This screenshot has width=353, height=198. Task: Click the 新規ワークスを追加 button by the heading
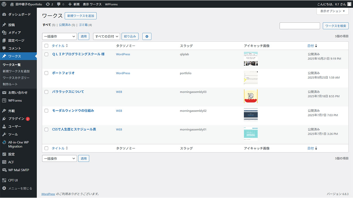81,16
